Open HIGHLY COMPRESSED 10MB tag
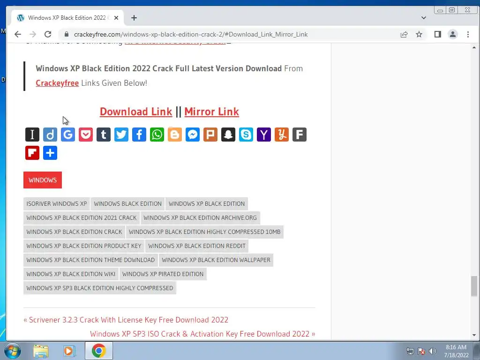Image resolution: width=480 pixels, height=360 pixels. pos(204,232)
